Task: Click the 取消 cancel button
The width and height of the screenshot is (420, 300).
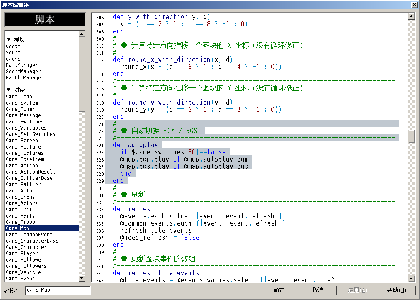Action: click(x=318, y=290)
